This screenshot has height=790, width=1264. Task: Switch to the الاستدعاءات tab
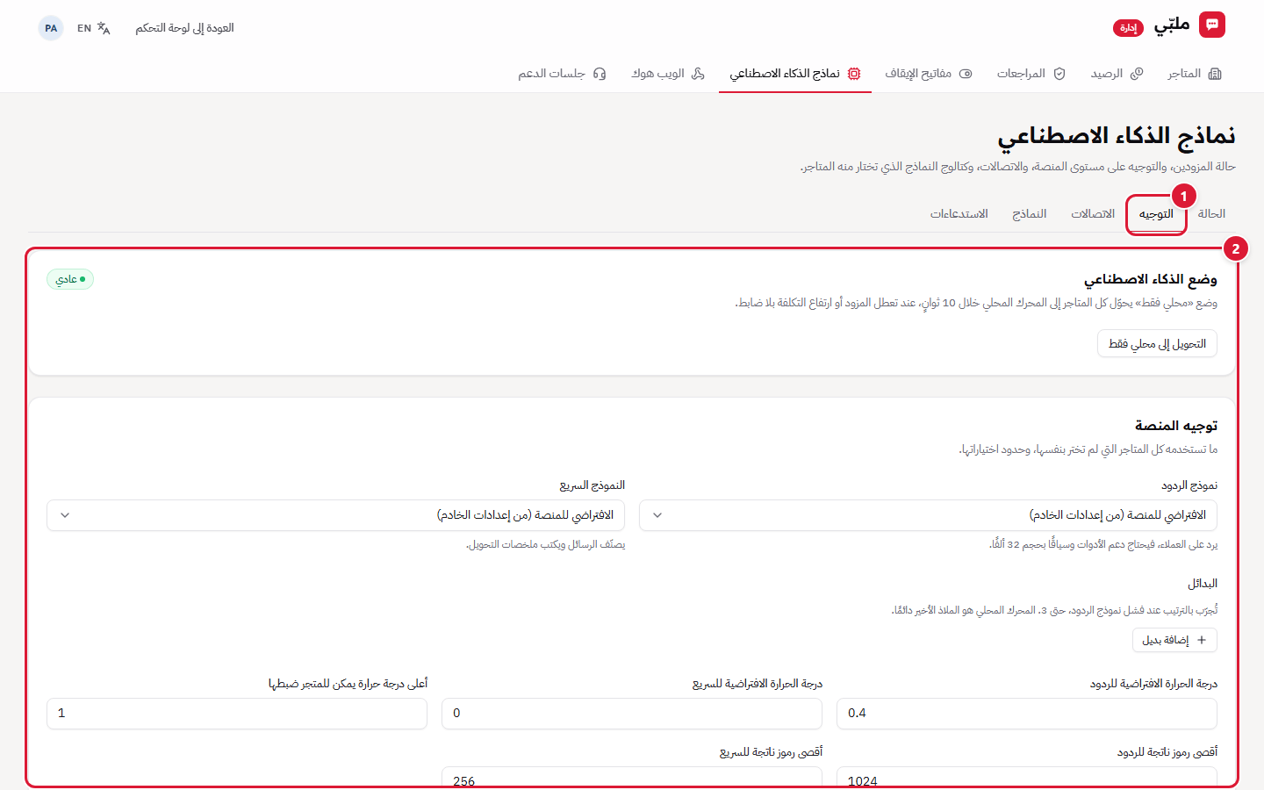click(x=959, y=214)
